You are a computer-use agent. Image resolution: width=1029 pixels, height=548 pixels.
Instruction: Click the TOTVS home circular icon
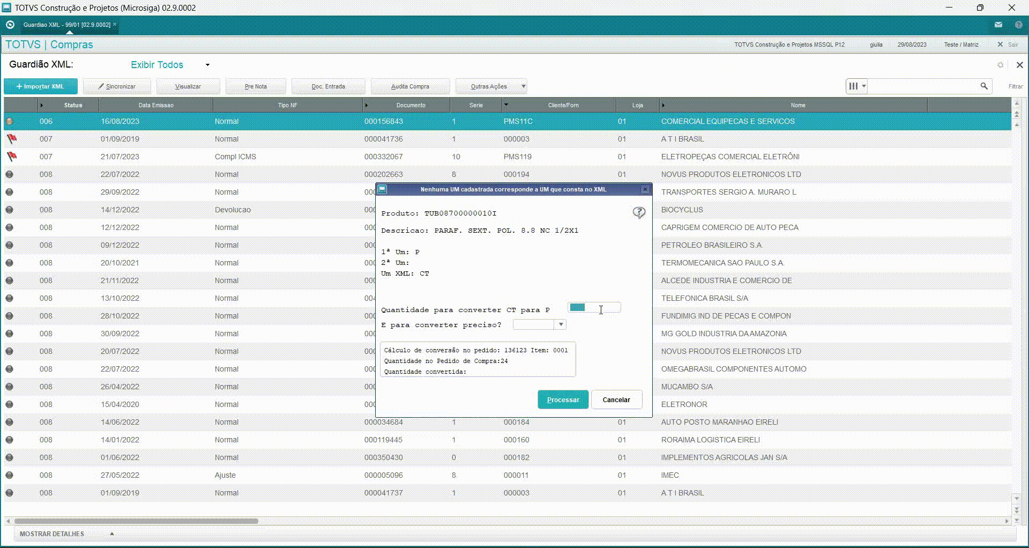click(10, 25)
